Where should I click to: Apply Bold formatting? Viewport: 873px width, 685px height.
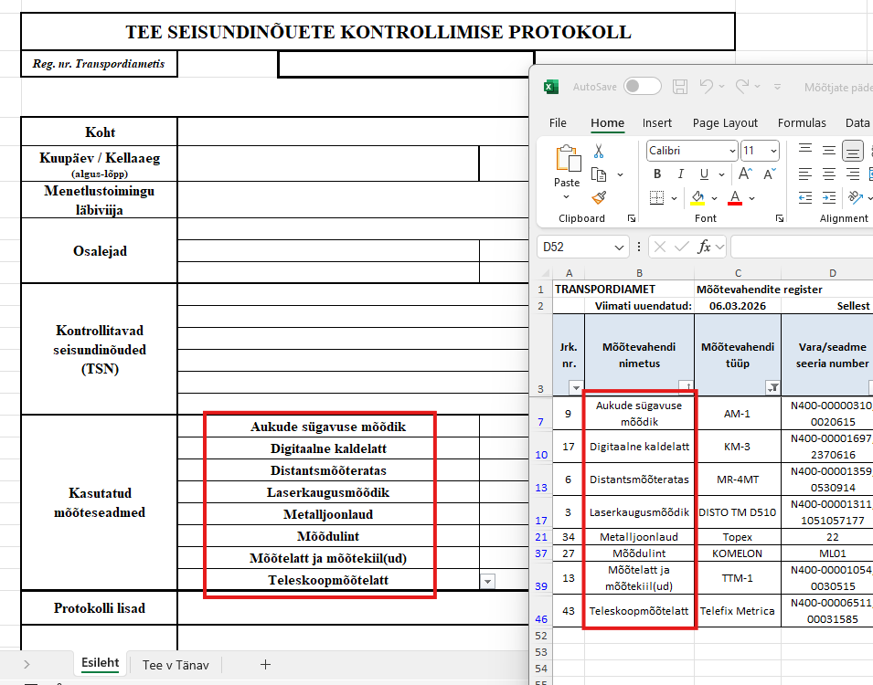coord(656,174)
